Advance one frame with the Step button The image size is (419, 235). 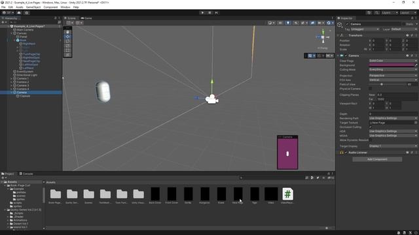217,13
